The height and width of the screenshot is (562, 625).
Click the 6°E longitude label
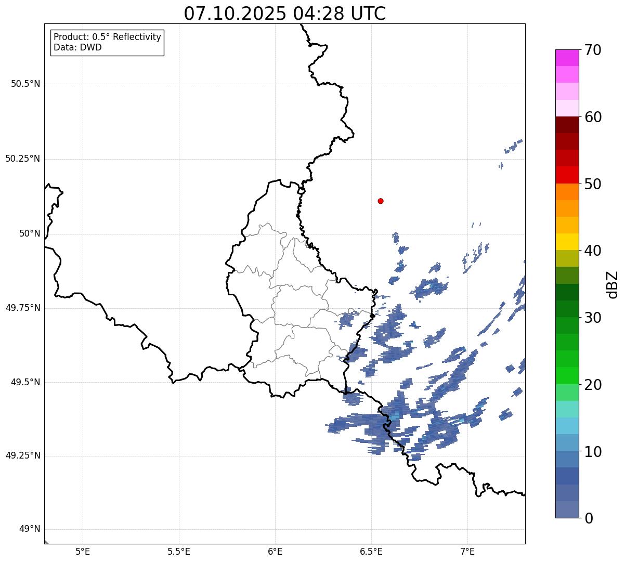(x=275, y=551)
